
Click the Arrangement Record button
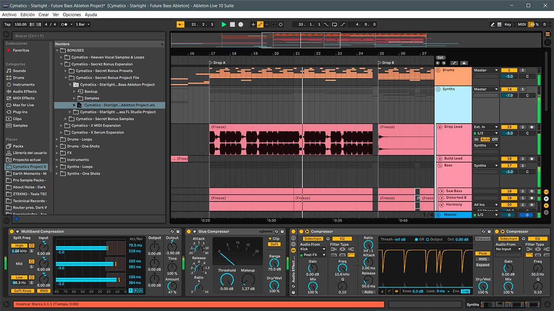[x=241, y=24]
